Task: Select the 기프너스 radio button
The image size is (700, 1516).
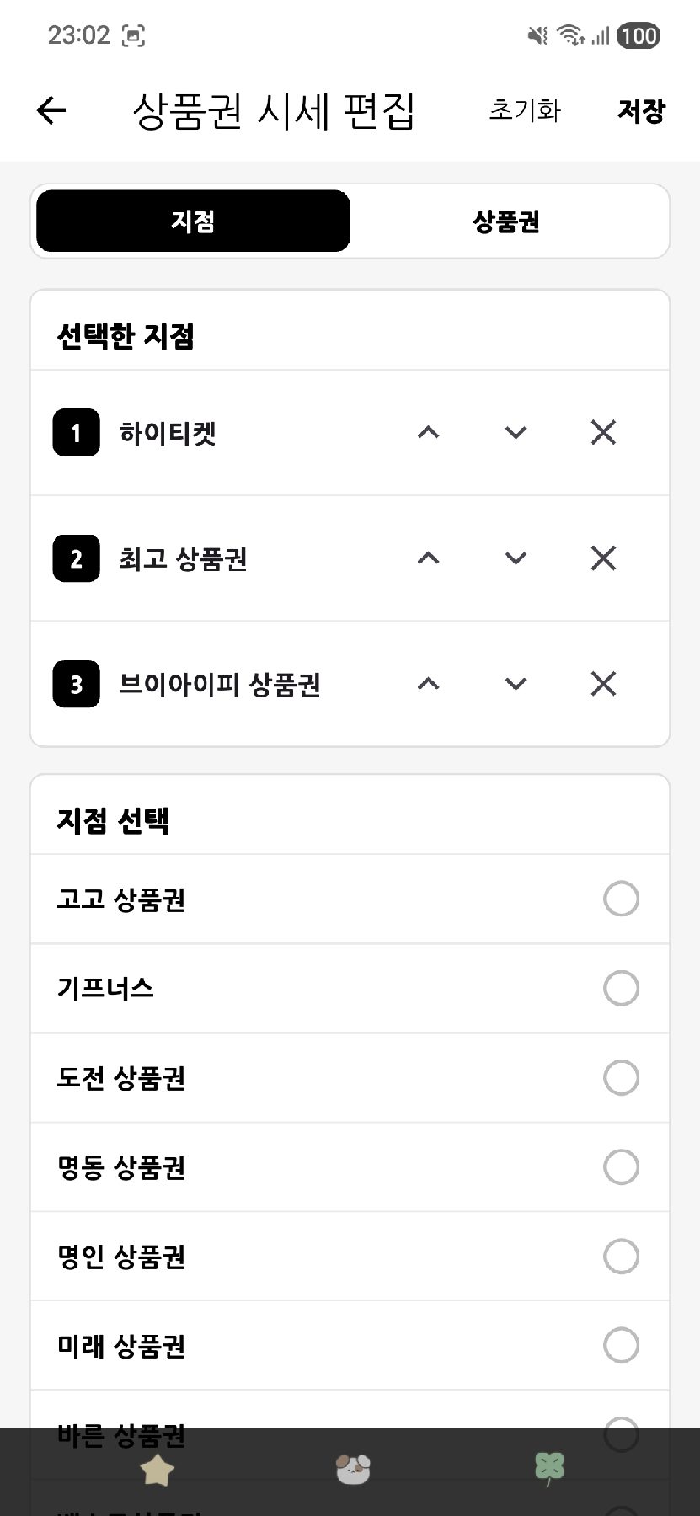Action: coord(621,988)
